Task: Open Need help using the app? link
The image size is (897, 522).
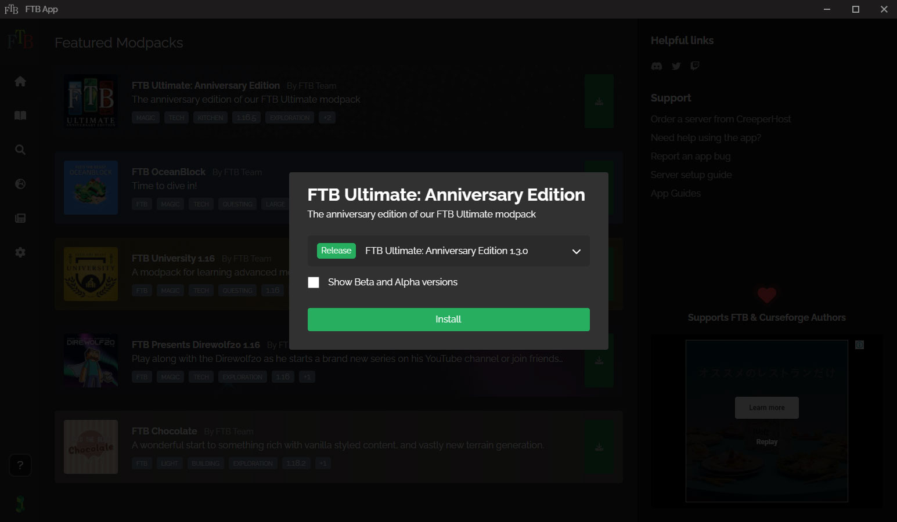Action: (x=705, y=137)
